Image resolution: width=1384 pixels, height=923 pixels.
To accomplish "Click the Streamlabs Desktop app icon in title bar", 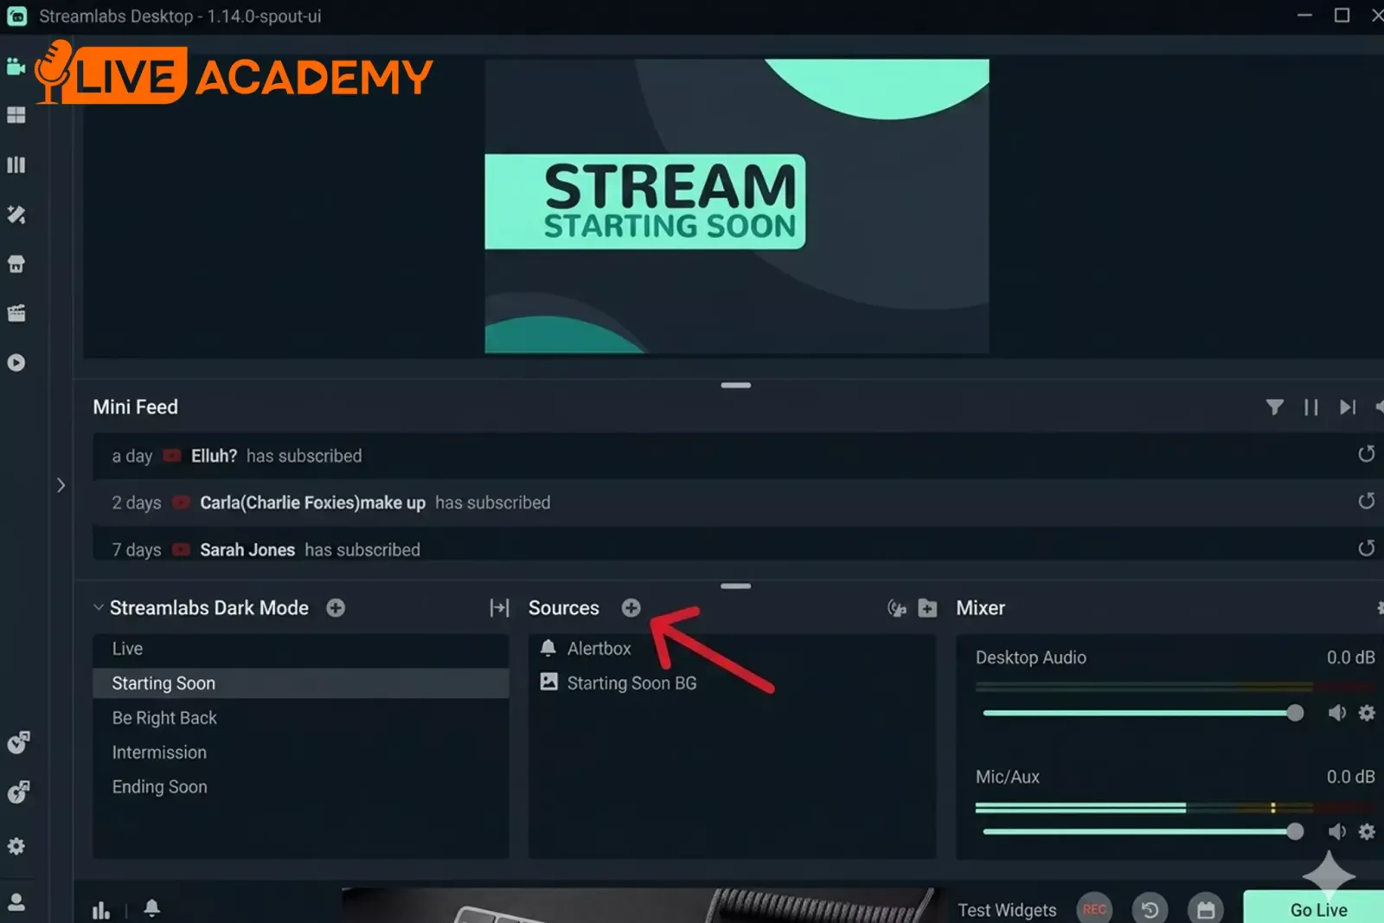I will (x=16, y=16).
